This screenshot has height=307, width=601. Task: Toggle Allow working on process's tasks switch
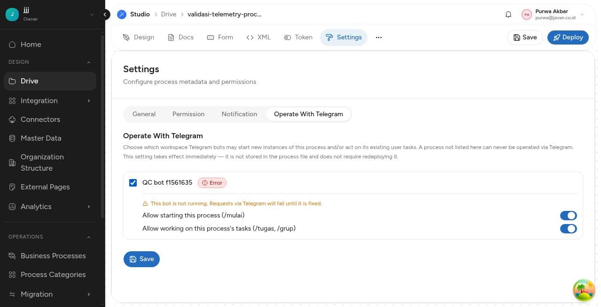[x=568, y=229]
